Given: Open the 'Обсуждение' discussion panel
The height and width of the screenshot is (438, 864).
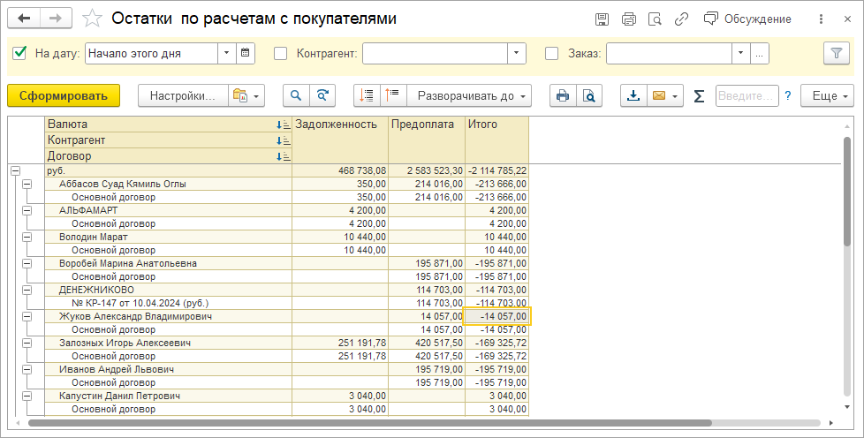Looking at the screenshot, I should pos(747,19).
